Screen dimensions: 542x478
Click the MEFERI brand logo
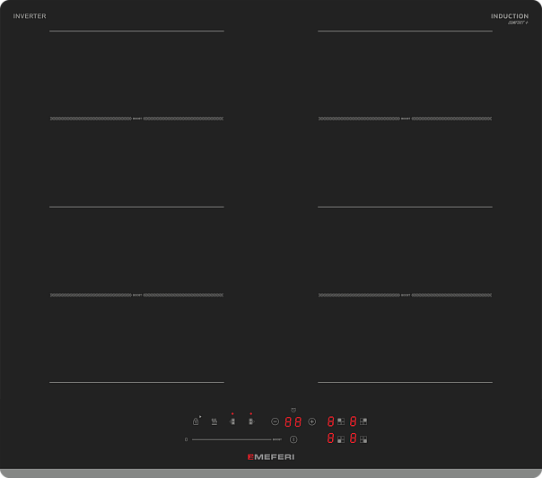(x=271, y=457)
